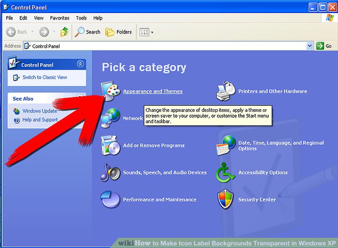Open the Accessibility Options wheelchair icon
Image resolution: width=338 pixels, height=248 pixels.
tap(225, 172)
